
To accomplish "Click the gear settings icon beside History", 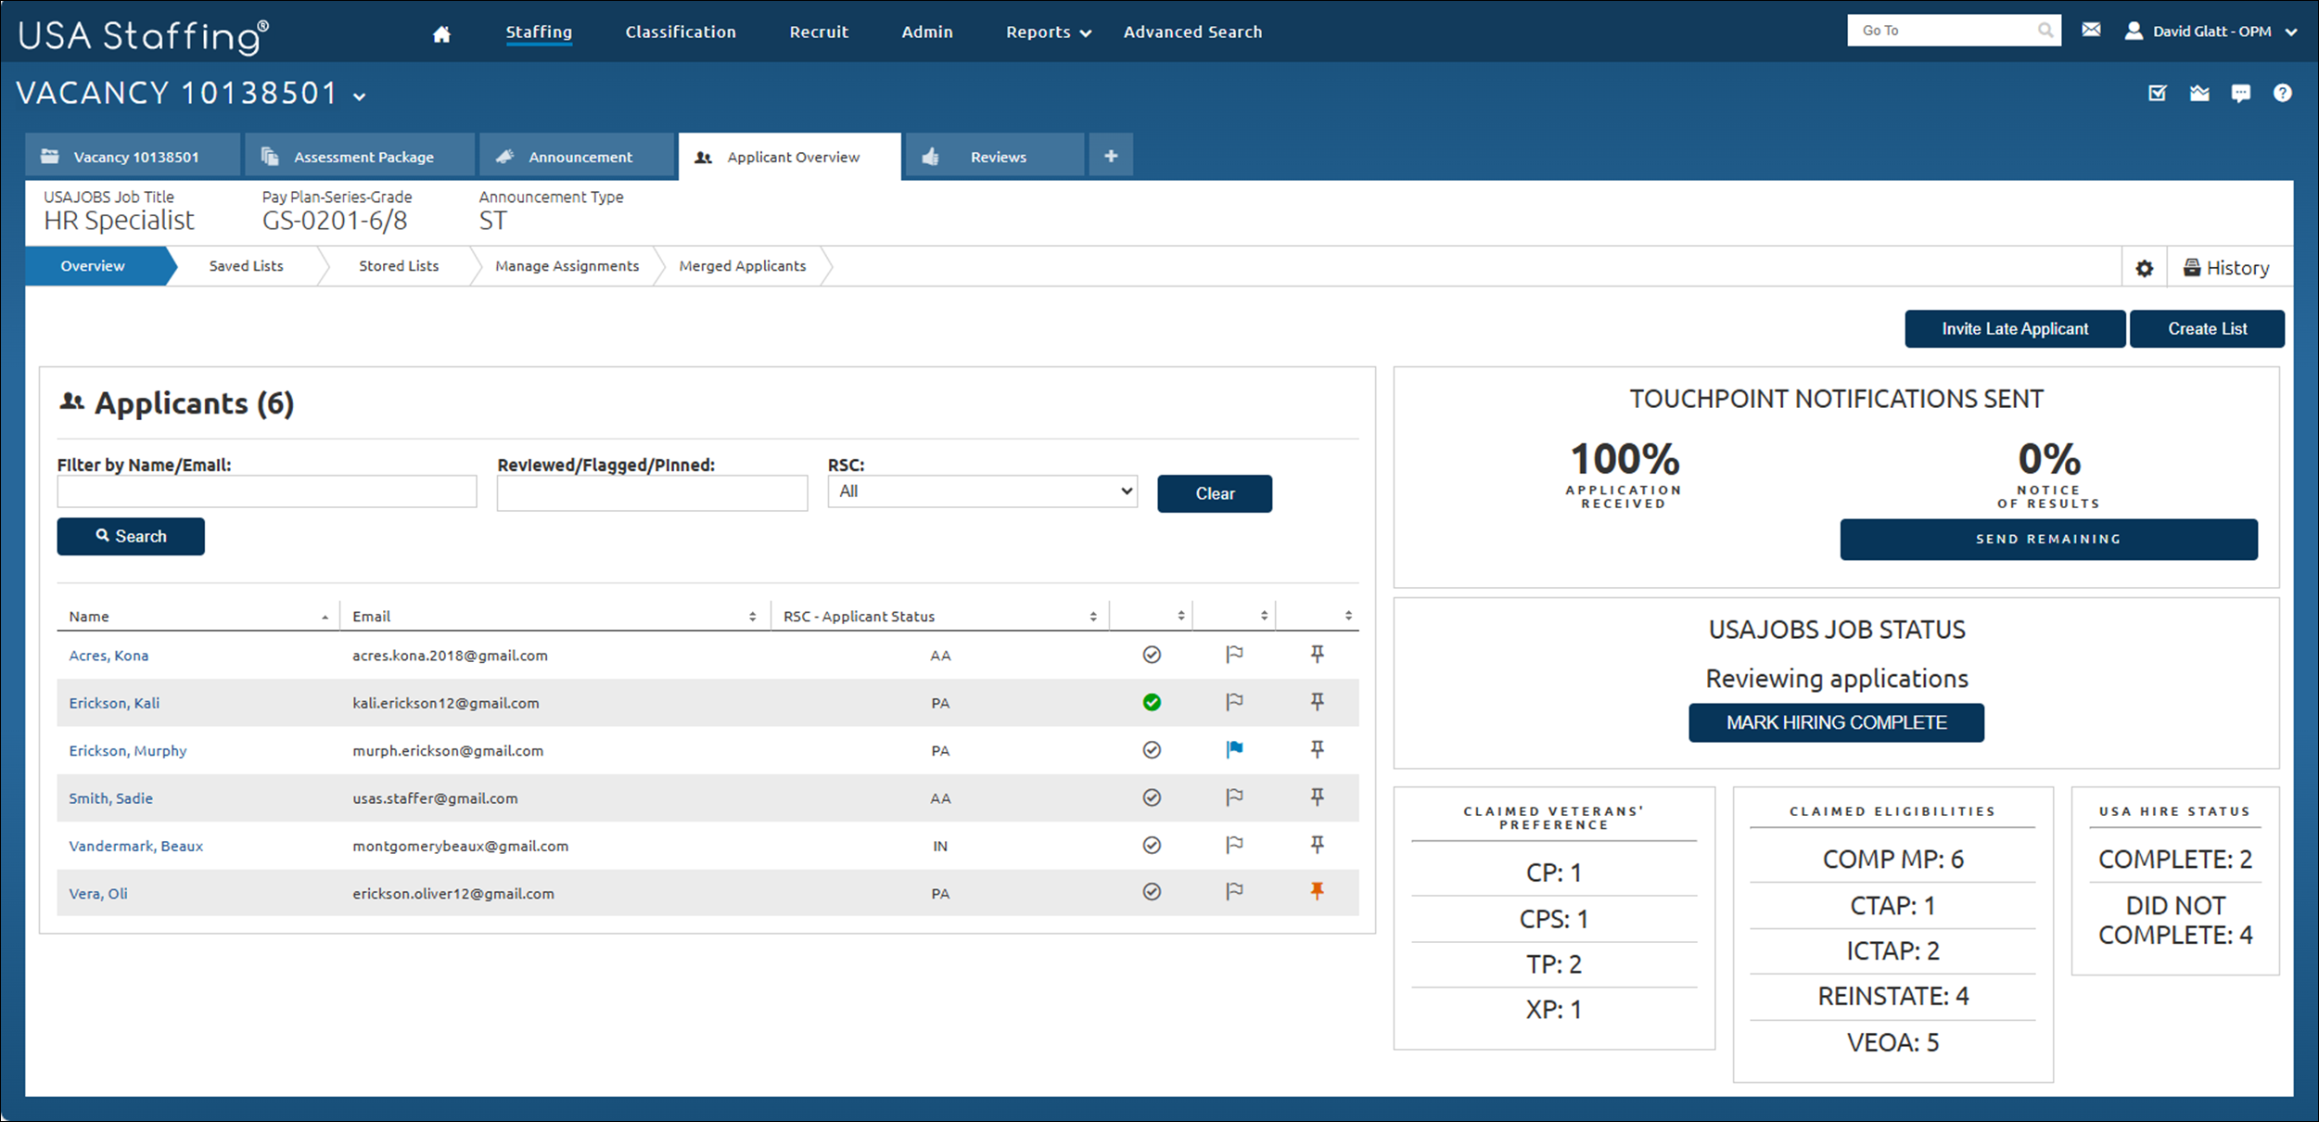I will [x=2144, y=268].
